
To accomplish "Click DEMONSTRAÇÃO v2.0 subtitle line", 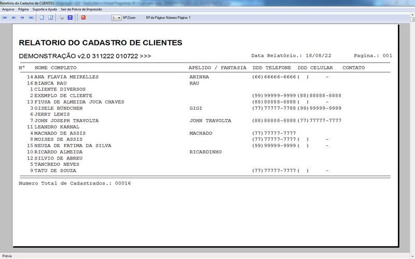I will (85, 56).
